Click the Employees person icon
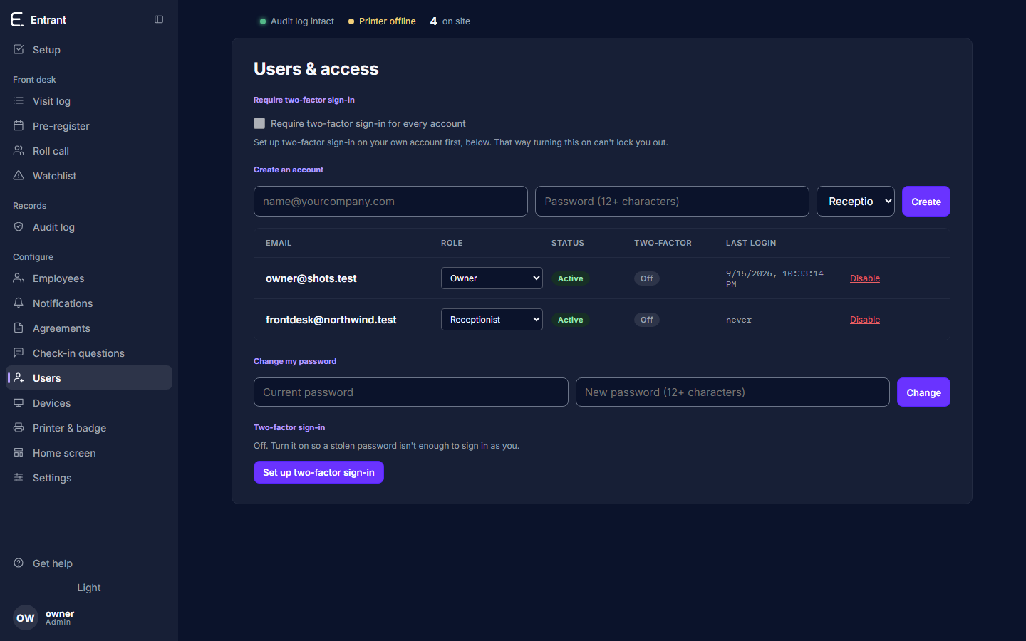1026x641 pixels. pos(19,278)
